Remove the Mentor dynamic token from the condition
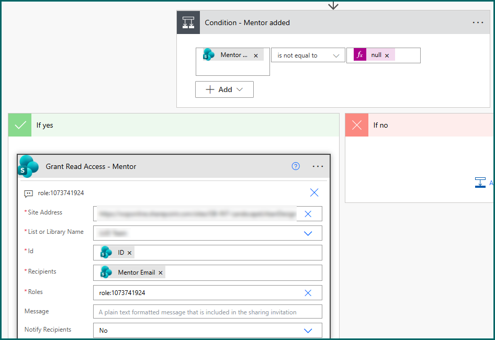The height and width of the screenshot is (340, 495). (256, 55)
